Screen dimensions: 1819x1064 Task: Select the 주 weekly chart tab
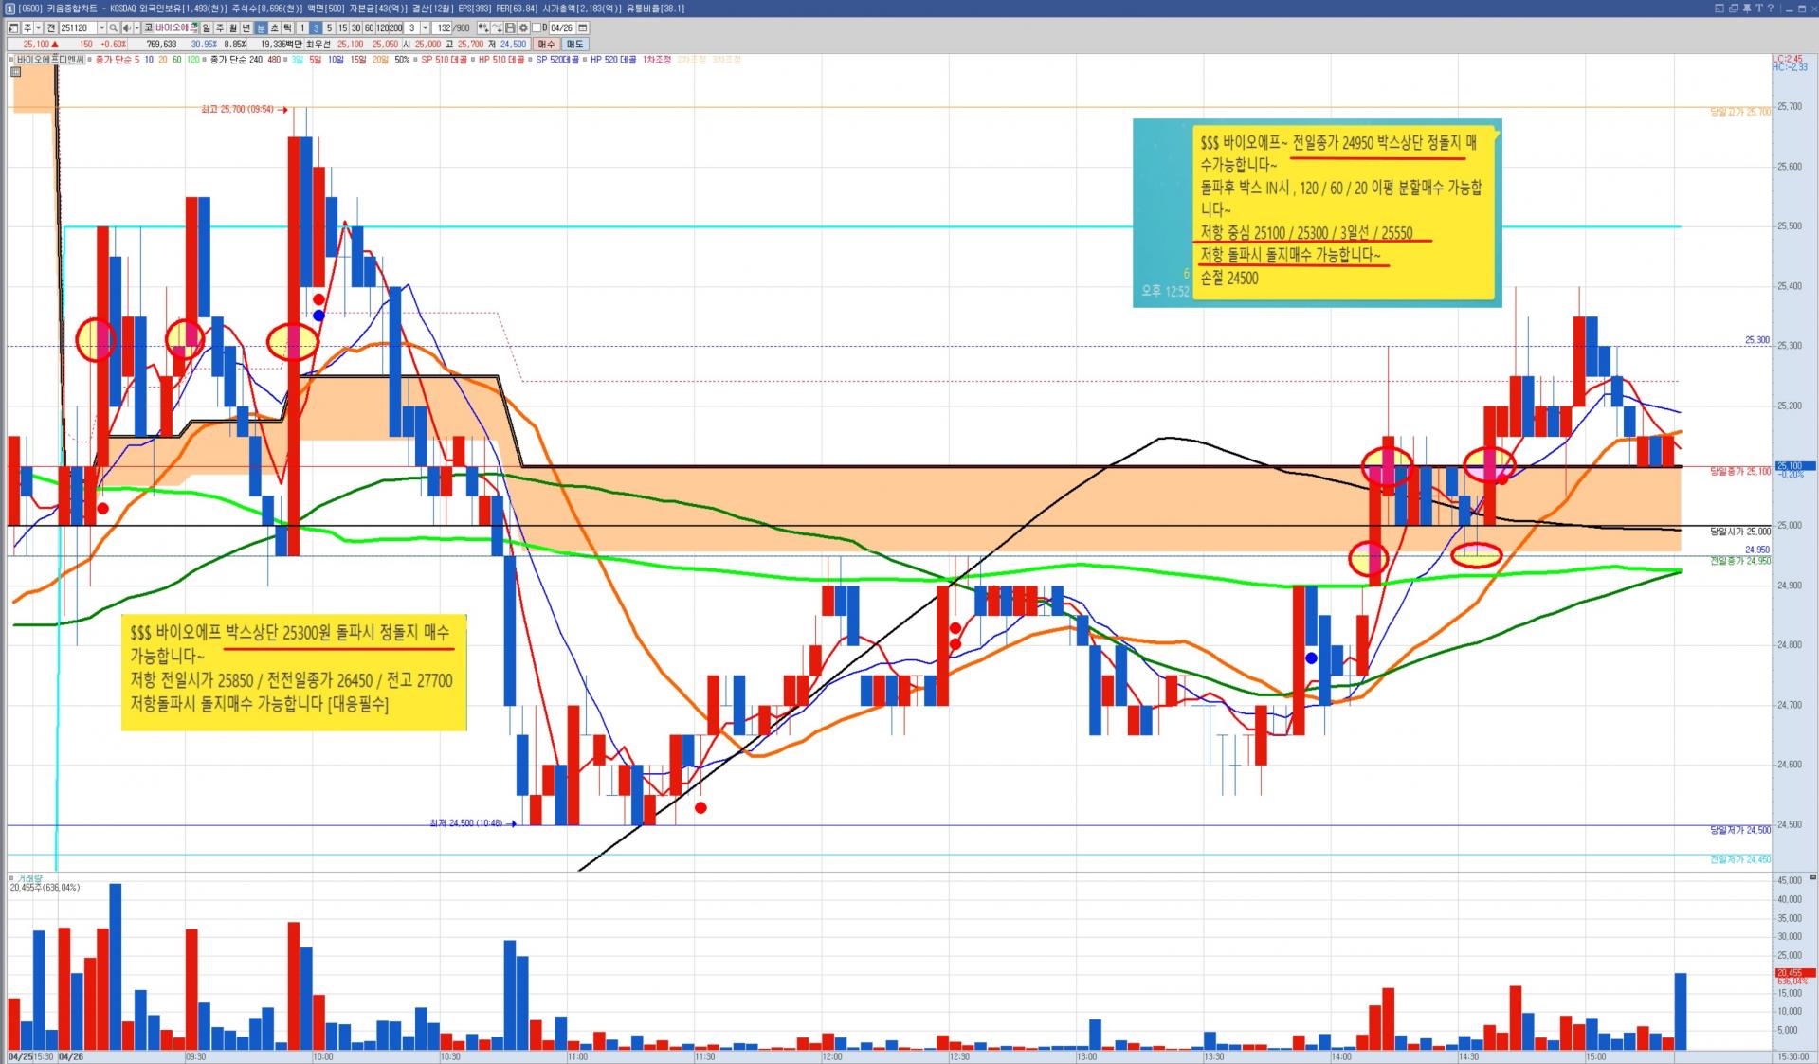[220, 28]
